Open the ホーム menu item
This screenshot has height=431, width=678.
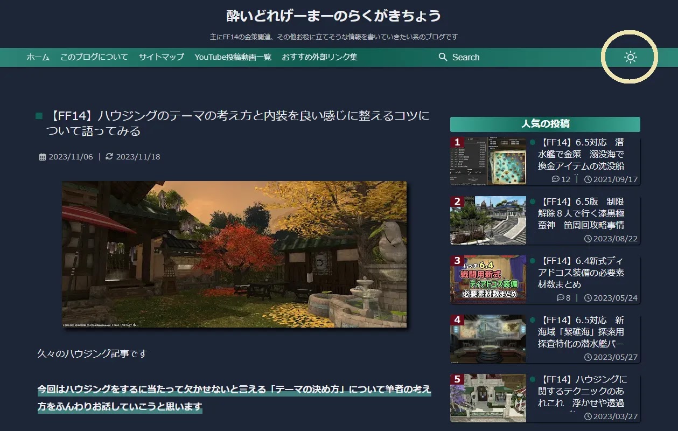point(38,57)
